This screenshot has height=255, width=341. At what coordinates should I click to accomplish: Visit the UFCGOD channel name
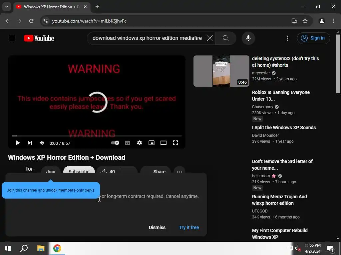[x=260, y=211]
